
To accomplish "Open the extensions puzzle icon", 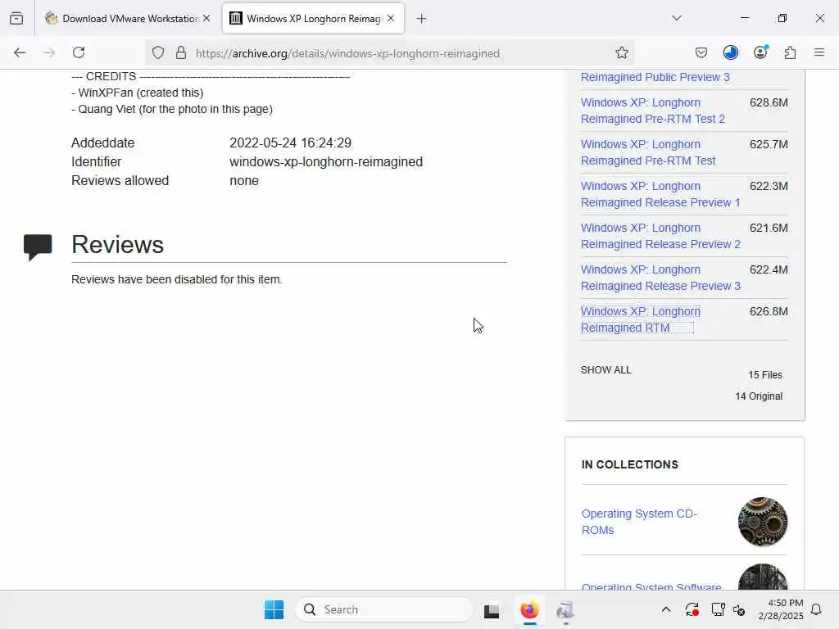I will tap(790, 52).
